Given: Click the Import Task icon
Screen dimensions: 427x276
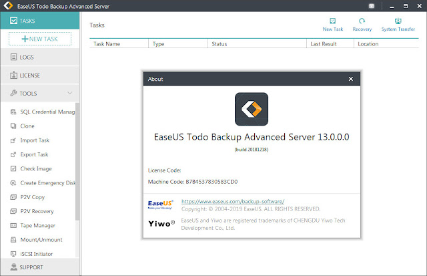Looking at the screenshot, I should tap(13, 140).
